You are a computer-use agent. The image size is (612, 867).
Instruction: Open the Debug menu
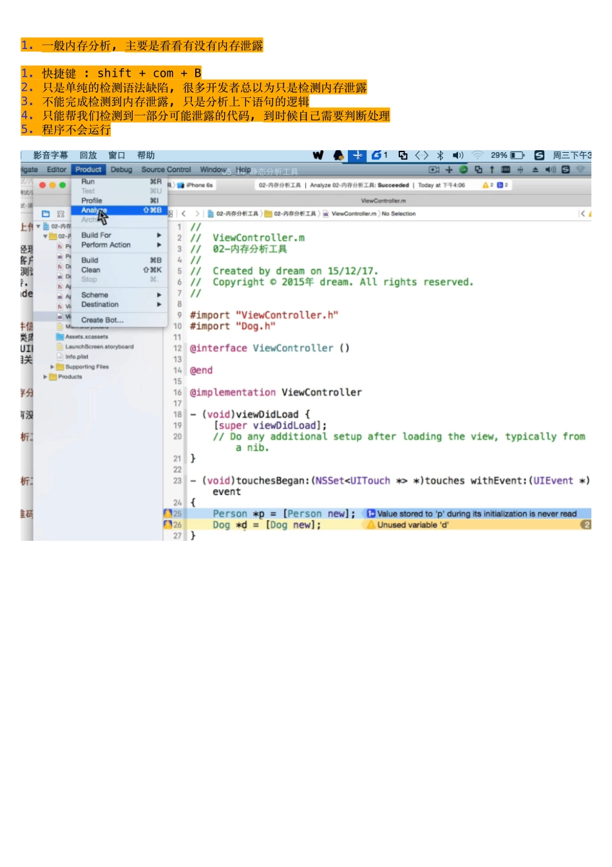click(121, 170)
